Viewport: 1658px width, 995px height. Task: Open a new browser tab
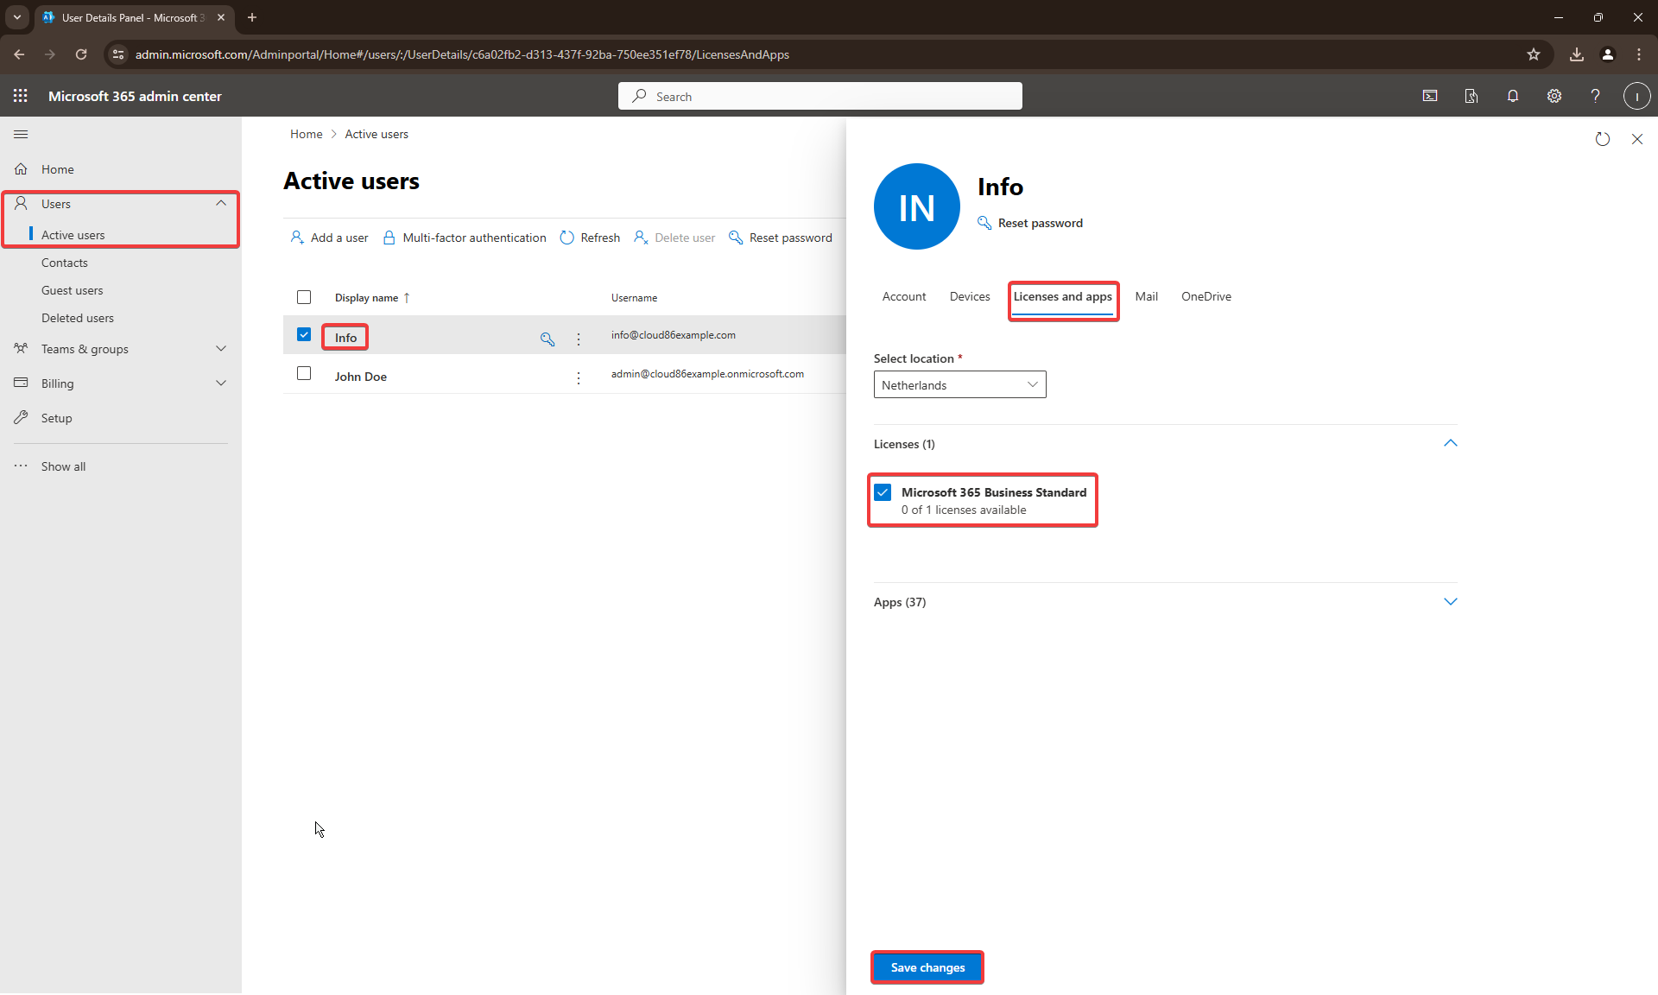tap(252, 17)
